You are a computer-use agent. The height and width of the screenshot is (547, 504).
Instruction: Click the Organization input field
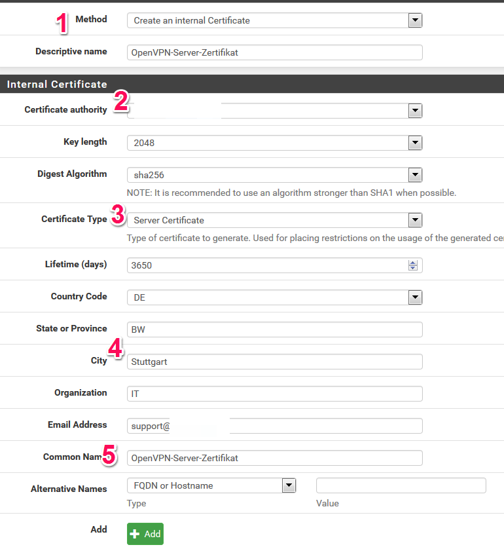pos(275,394)
